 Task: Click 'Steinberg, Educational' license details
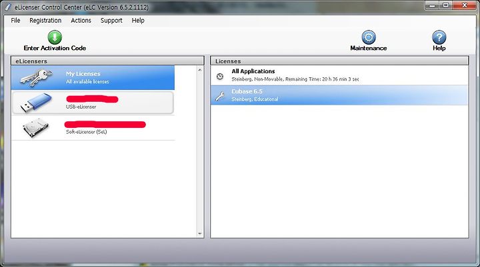pyautogui.click(x=255, y=99)
